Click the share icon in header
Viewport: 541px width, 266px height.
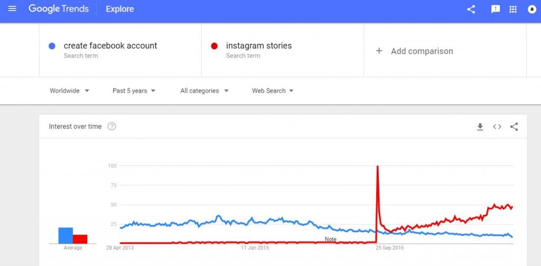pyautogui.click(x=471, y=9)
